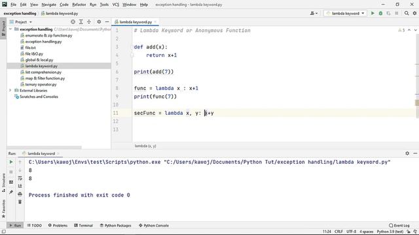
Task: Open the Terminal tool window
Action: [83, 225]
